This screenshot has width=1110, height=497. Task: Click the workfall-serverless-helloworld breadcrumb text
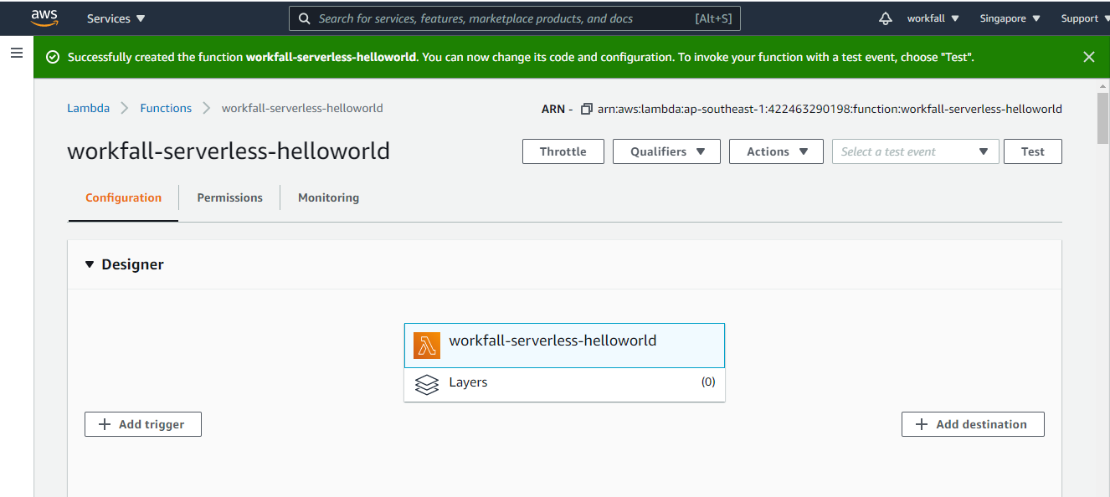302,108
